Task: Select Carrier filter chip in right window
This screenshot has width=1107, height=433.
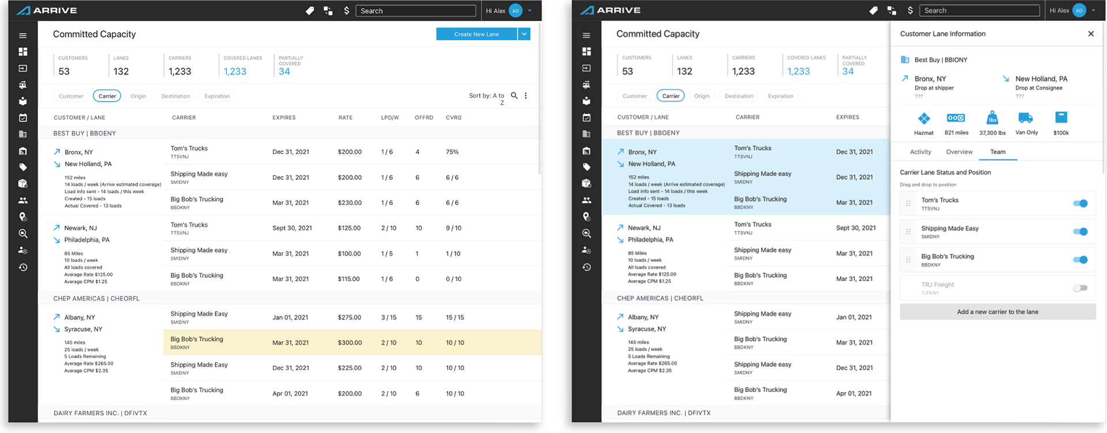Action: (671, 96)
